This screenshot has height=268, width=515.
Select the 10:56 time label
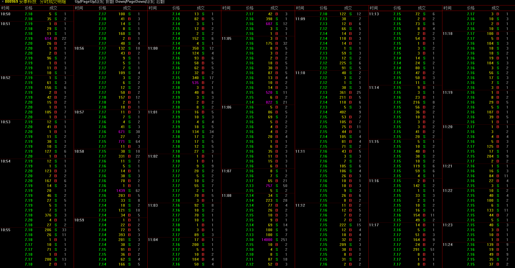click(x=79, y=48)
